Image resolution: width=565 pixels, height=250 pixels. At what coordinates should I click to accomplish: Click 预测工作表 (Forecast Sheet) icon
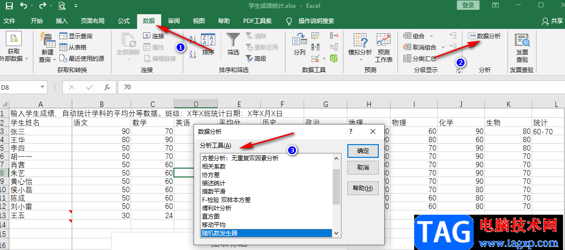point(384,47)
